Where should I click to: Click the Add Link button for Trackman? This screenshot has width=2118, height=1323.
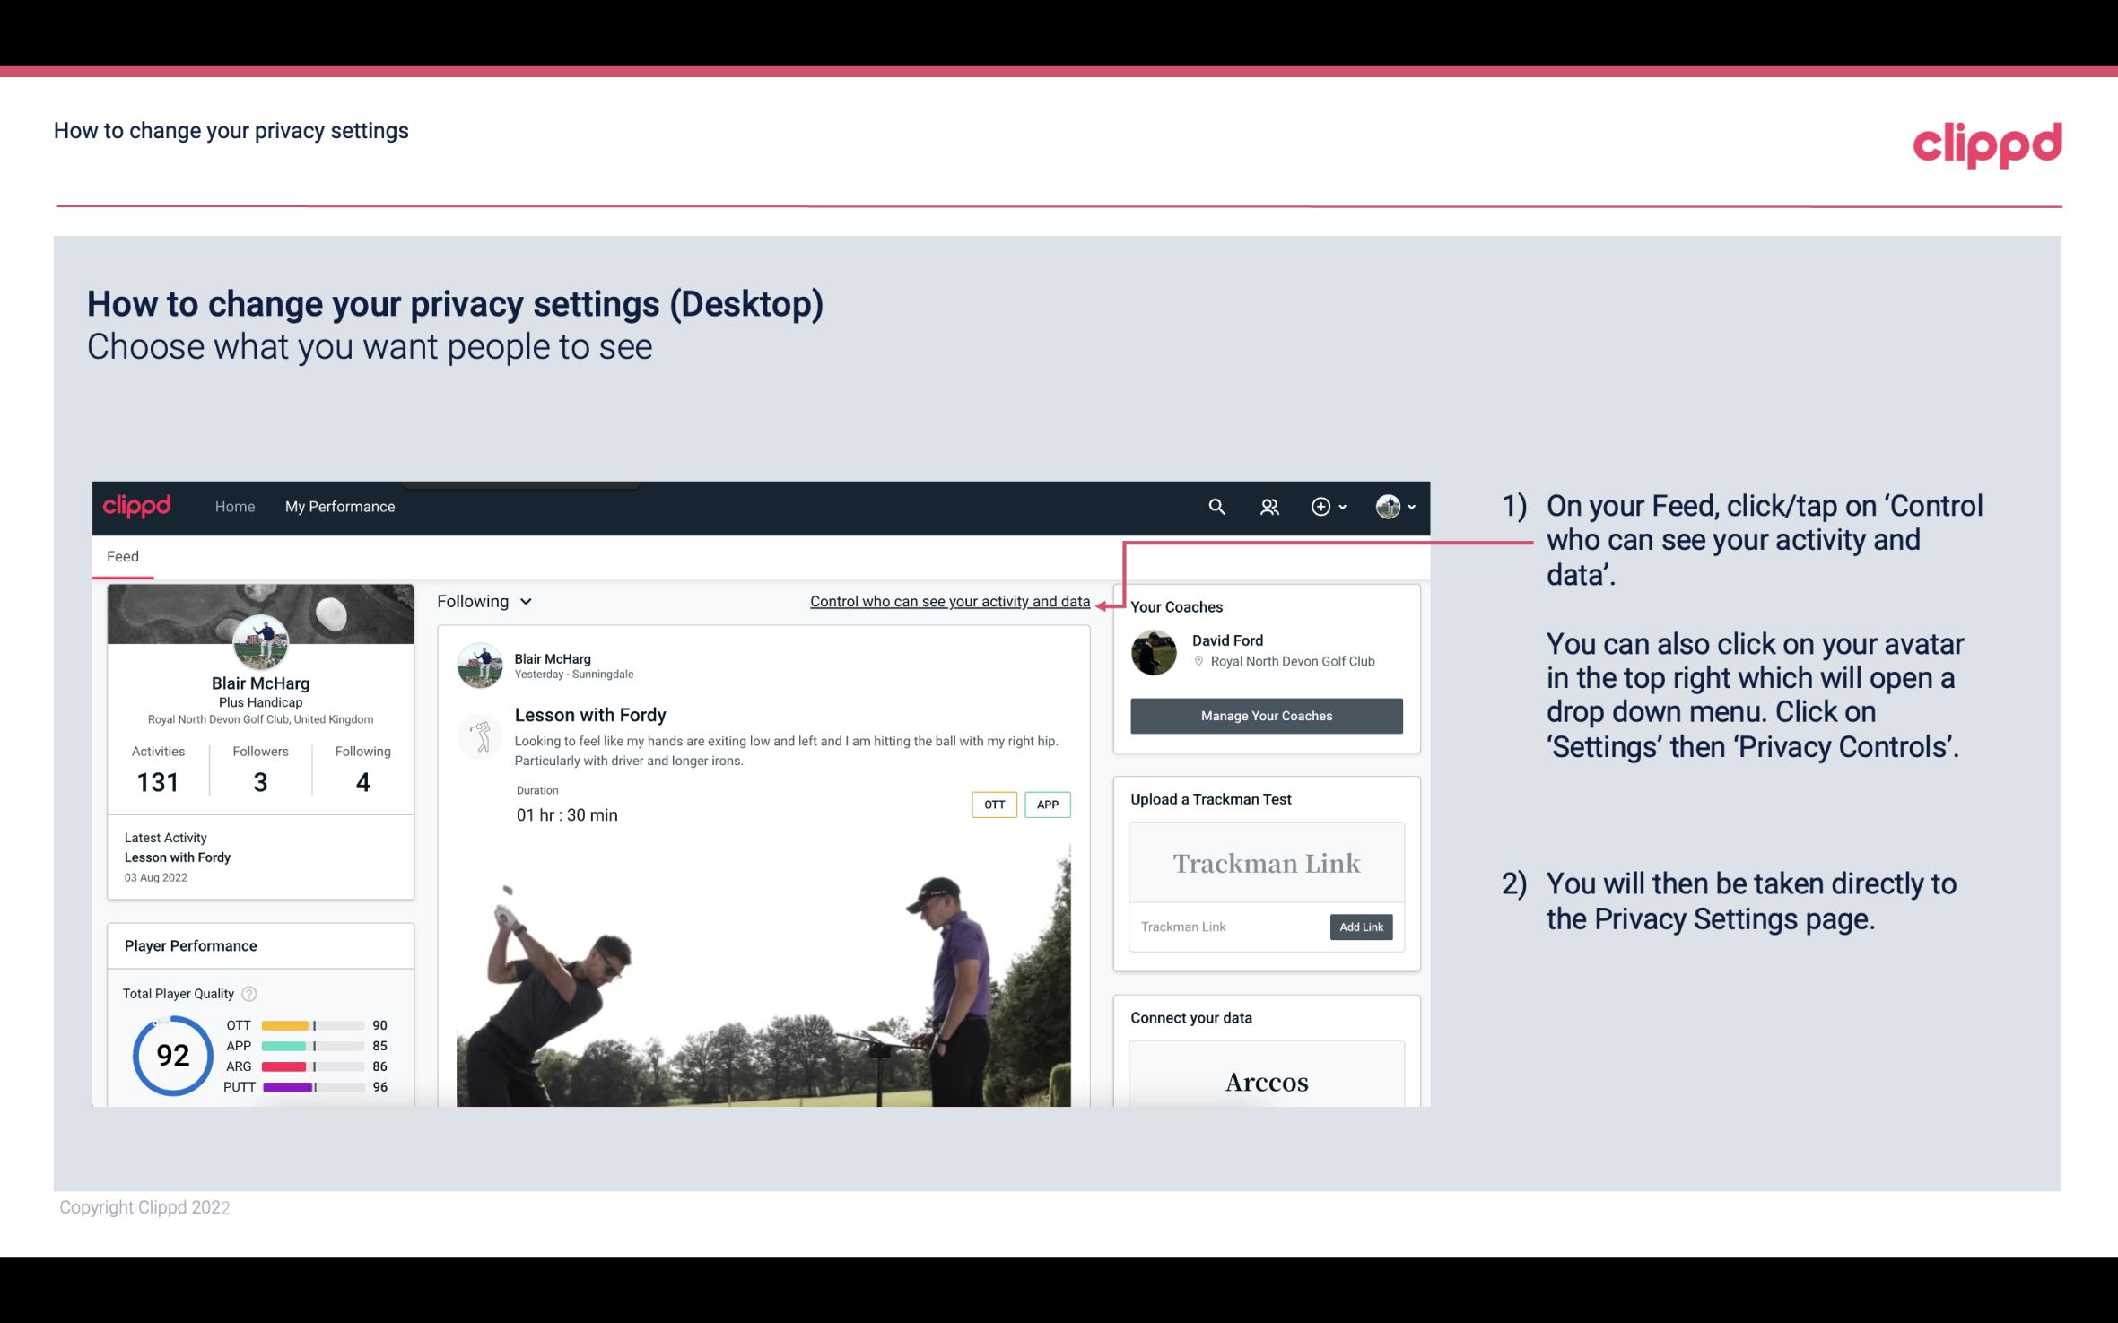click(1359, 927)
